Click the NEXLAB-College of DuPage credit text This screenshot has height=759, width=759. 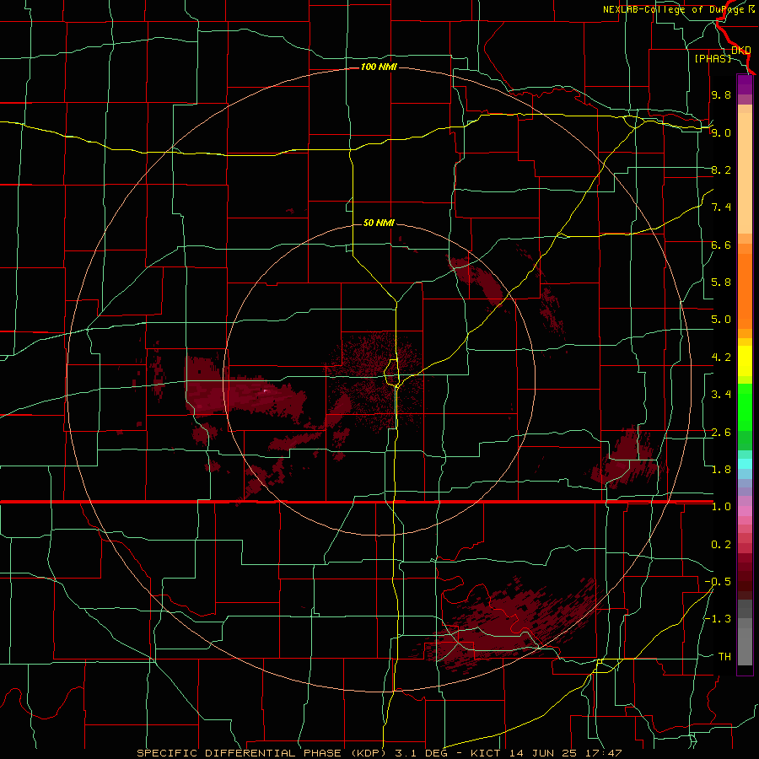coord(674,9)
